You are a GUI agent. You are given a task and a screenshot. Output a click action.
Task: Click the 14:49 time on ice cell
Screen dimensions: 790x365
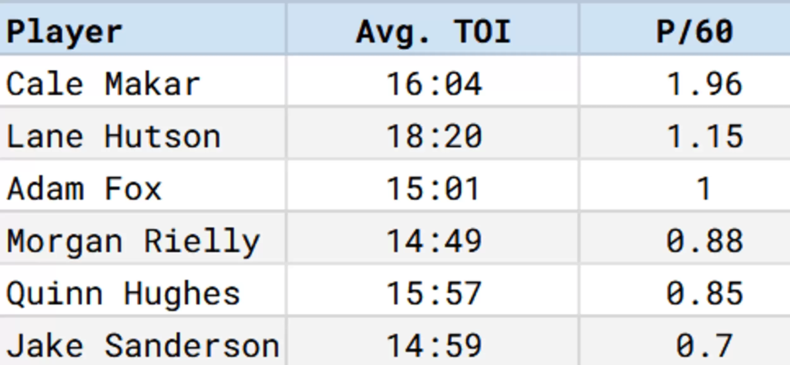[433, 238]
